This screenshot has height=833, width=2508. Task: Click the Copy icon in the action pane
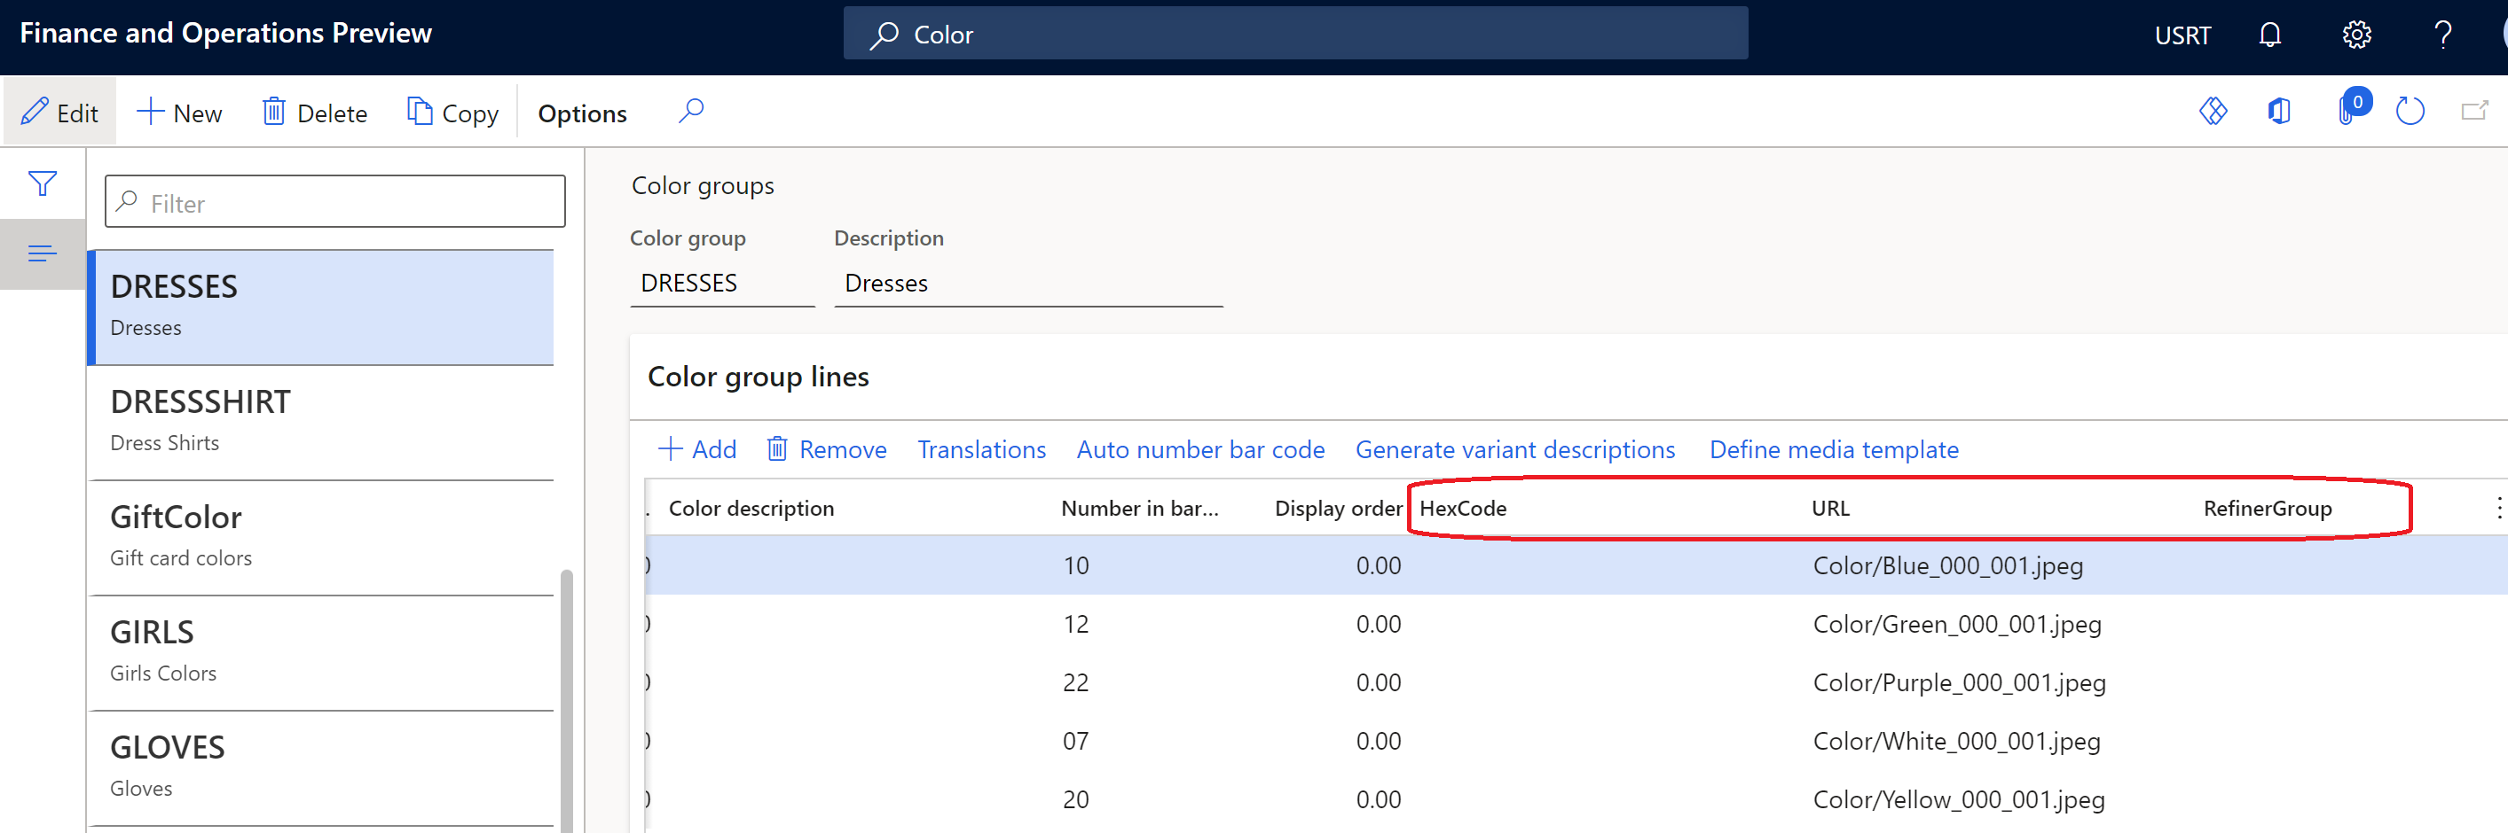(420, 111)
